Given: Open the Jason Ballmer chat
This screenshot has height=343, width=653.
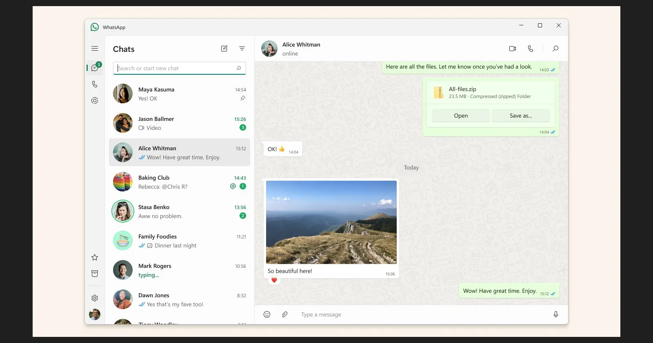Looking at the screenshot, I should 180,123.
